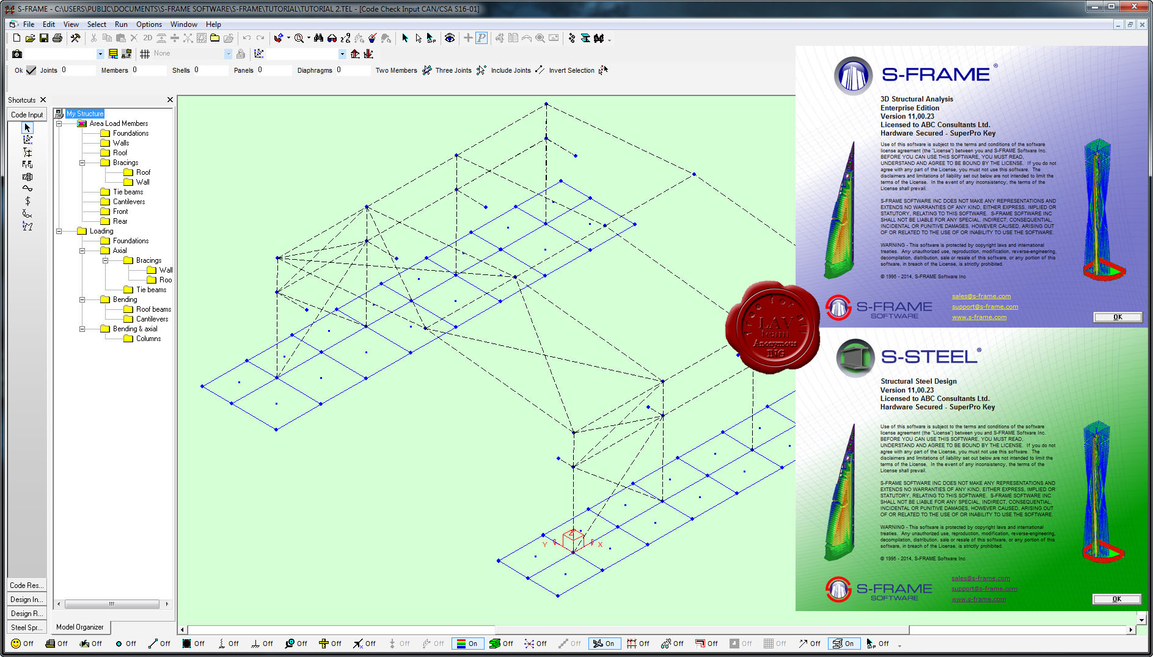Click the viewport scroll-down arrow
1153x657 pixels.
click(1141, 619)
